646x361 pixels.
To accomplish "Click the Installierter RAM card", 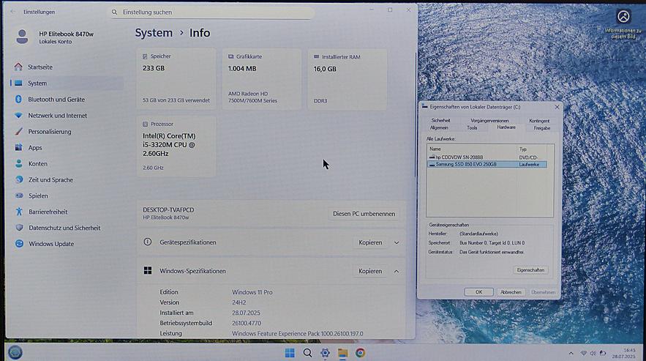I will coord(348,79).
